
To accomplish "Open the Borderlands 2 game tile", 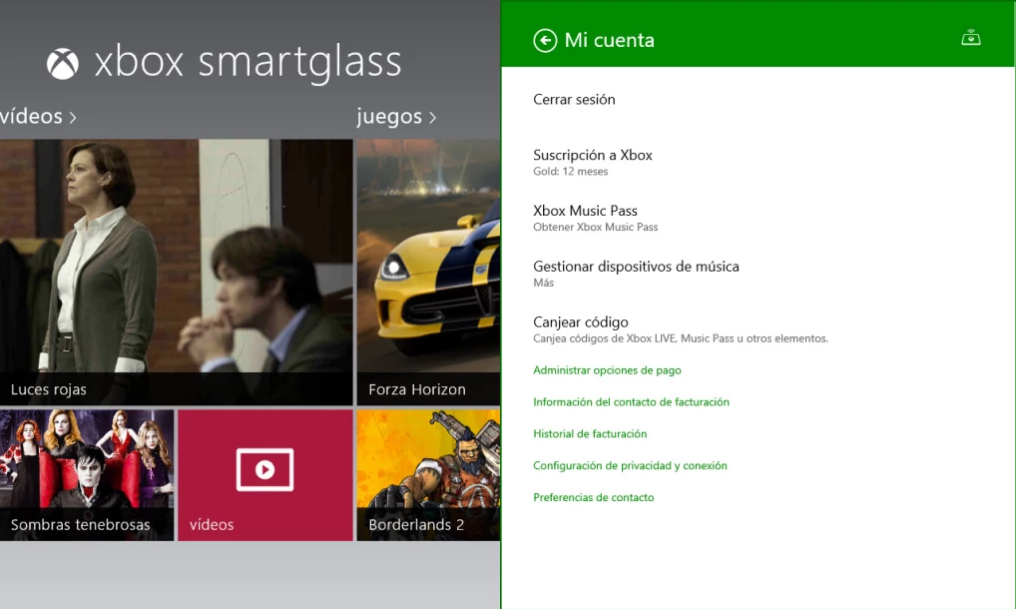I will (428, 475).
